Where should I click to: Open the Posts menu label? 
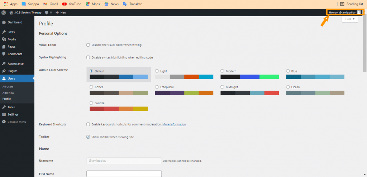(x=11, y=32)
